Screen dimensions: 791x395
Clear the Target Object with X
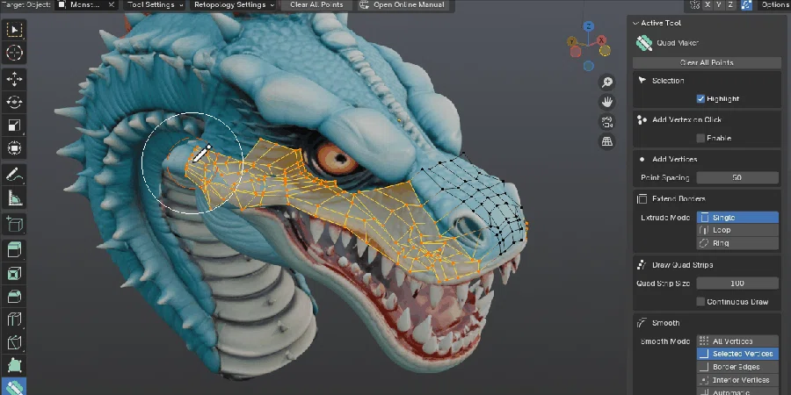(x=112, y=4)
